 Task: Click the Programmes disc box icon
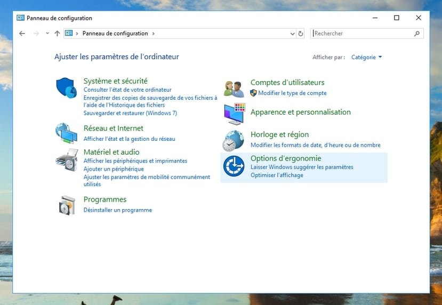pos(67,205)
